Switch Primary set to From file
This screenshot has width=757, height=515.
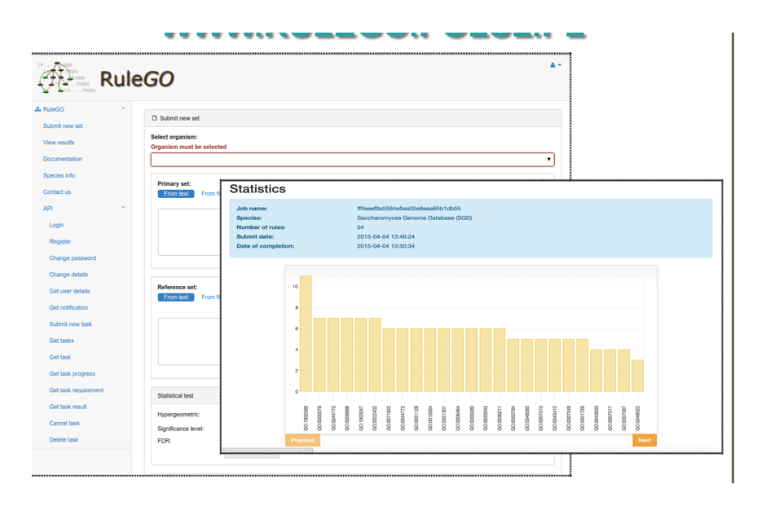click(x=210, y=194)
